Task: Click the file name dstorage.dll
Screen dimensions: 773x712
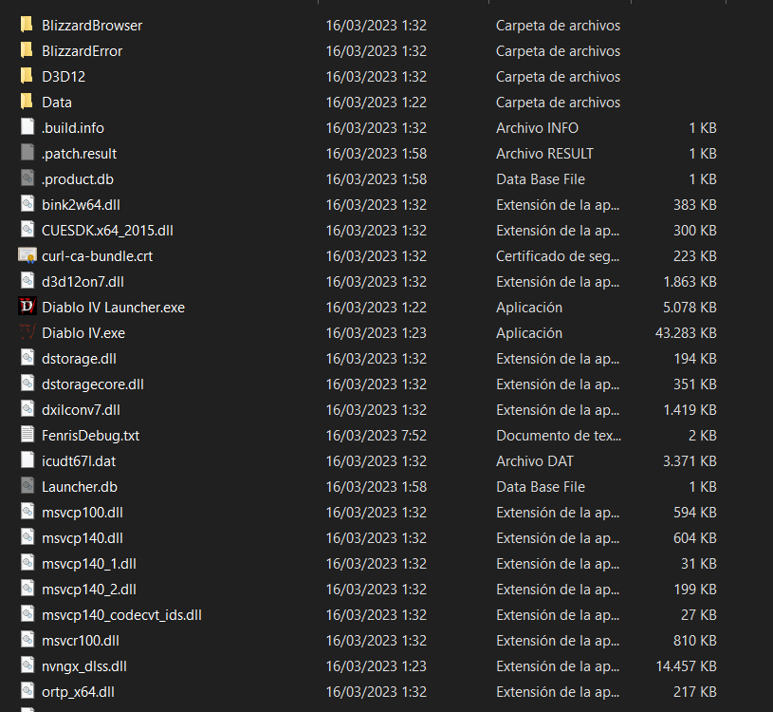Action: click(80, 359)
